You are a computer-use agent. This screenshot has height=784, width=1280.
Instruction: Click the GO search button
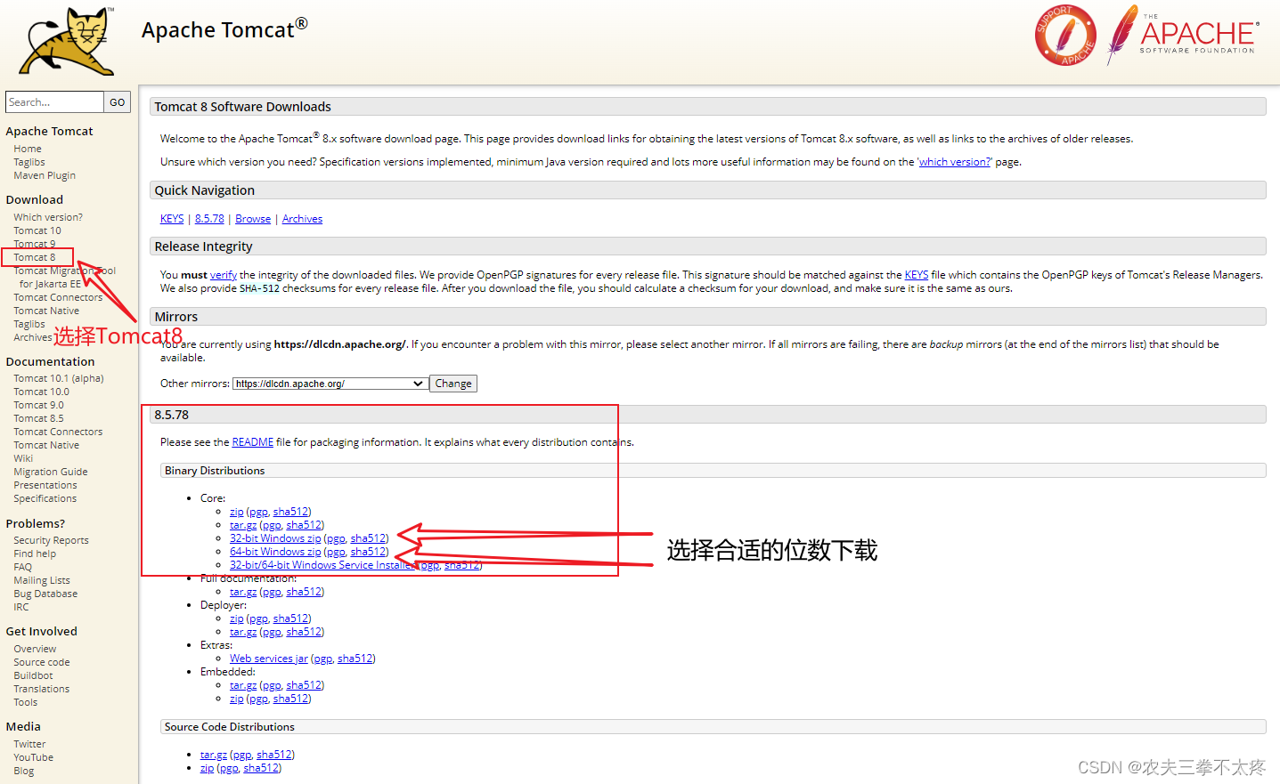pyautogui.click(x=118, y=102)
